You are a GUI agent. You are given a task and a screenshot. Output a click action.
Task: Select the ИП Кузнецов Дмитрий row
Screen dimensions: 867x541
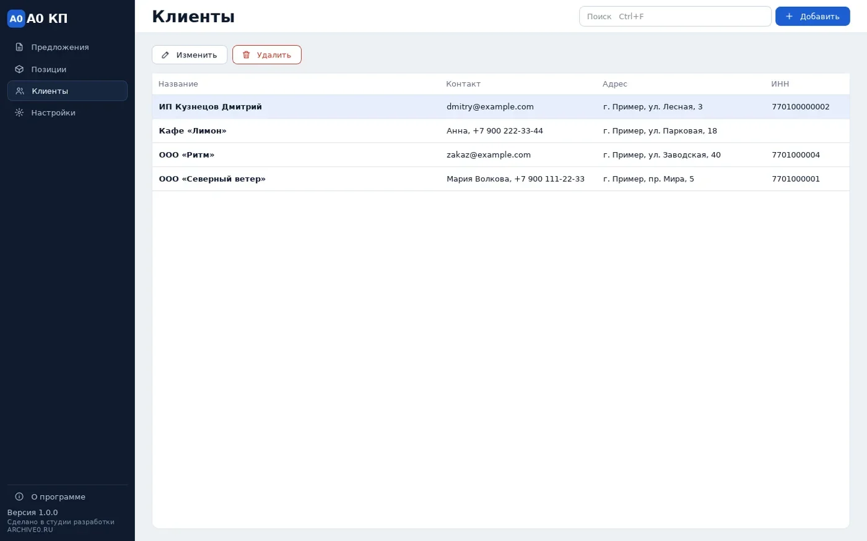click(x=501, y=107)
